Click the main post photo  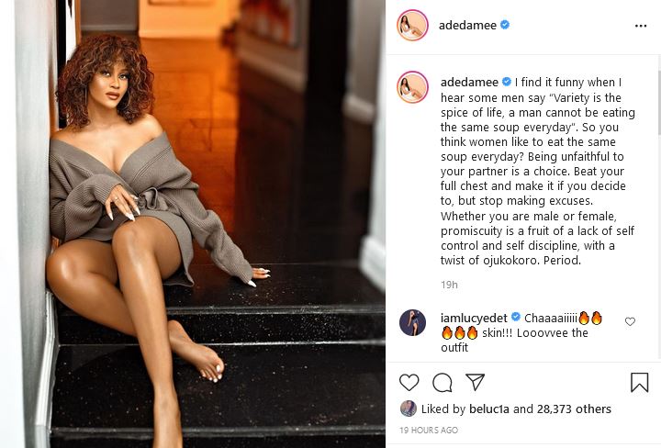click(x=193, y=224)
